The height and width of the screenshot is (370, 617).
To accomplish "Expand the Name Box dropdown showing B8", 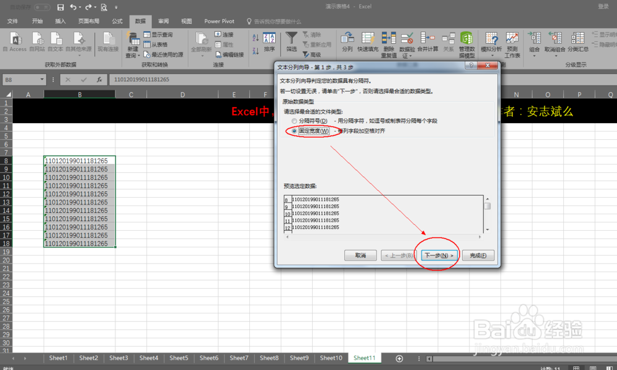I will (42, 80).
